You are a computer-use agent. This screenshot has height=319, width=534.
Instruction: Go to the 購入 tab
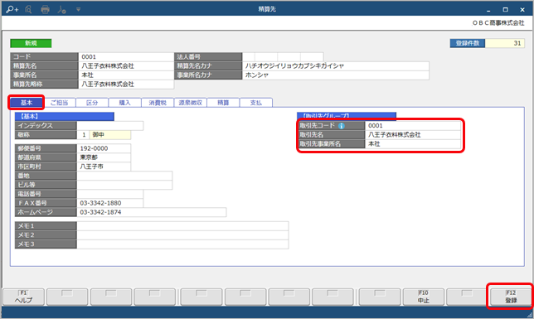[x=124, y=103]
